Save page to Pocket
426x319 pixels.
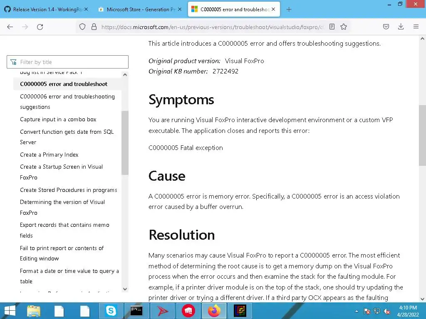pos(386,27)
